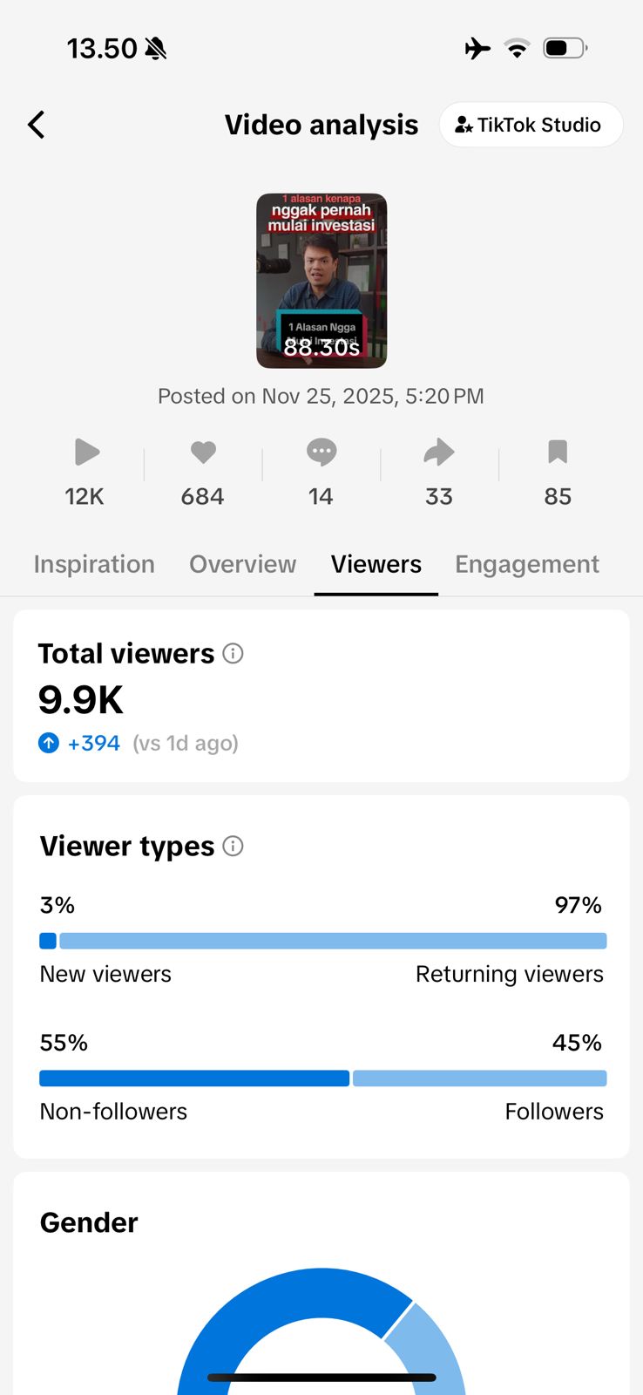Tap info icon beside Total viewers

(233, 653)
